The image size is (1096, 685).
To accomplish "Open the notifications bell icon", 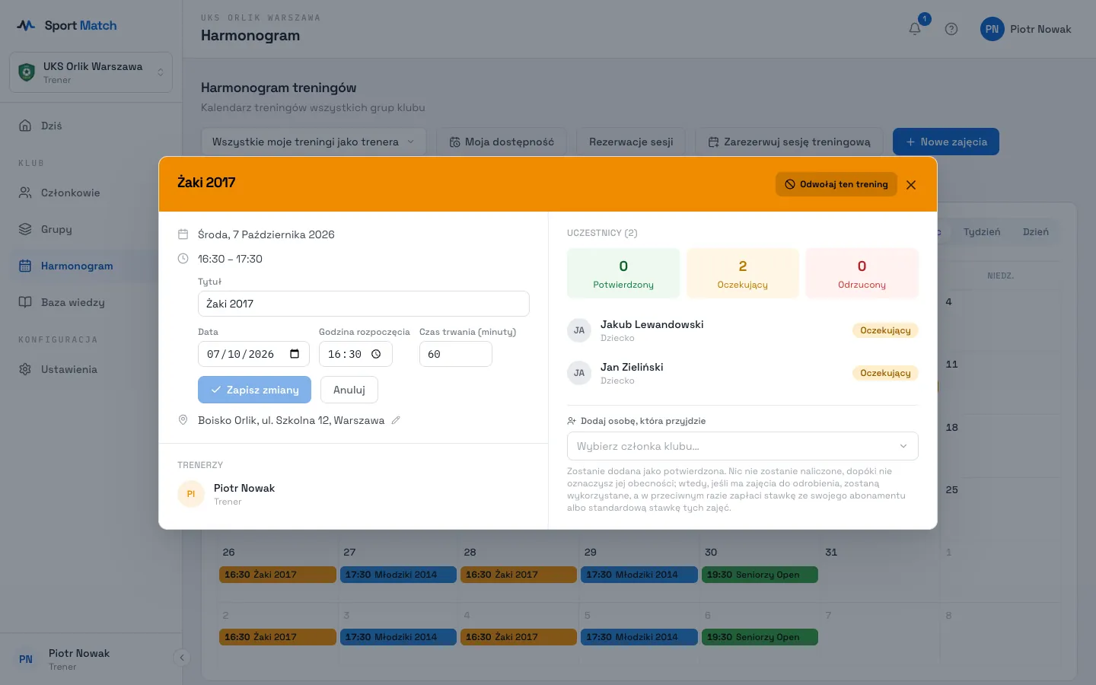I will pyautogui.click(x=915, y=29).
